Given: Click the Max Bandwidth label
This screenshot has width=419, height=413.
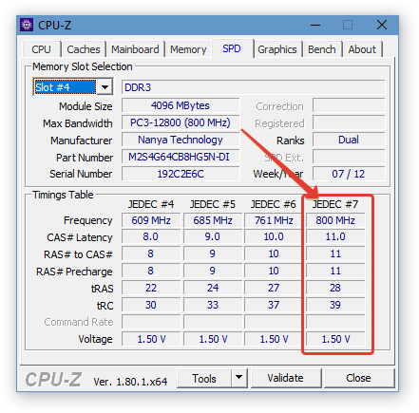Looking at the screenshot, I should point(78,123).
